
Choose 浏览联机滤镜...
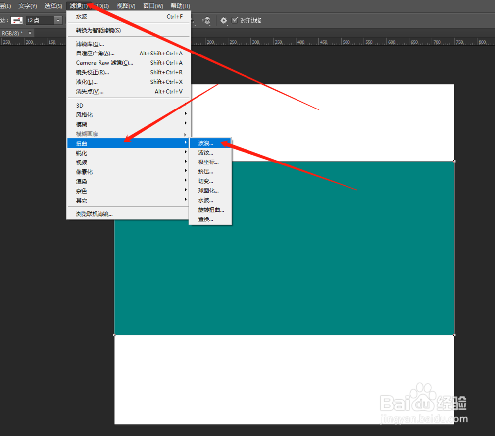tap(128, 214)
